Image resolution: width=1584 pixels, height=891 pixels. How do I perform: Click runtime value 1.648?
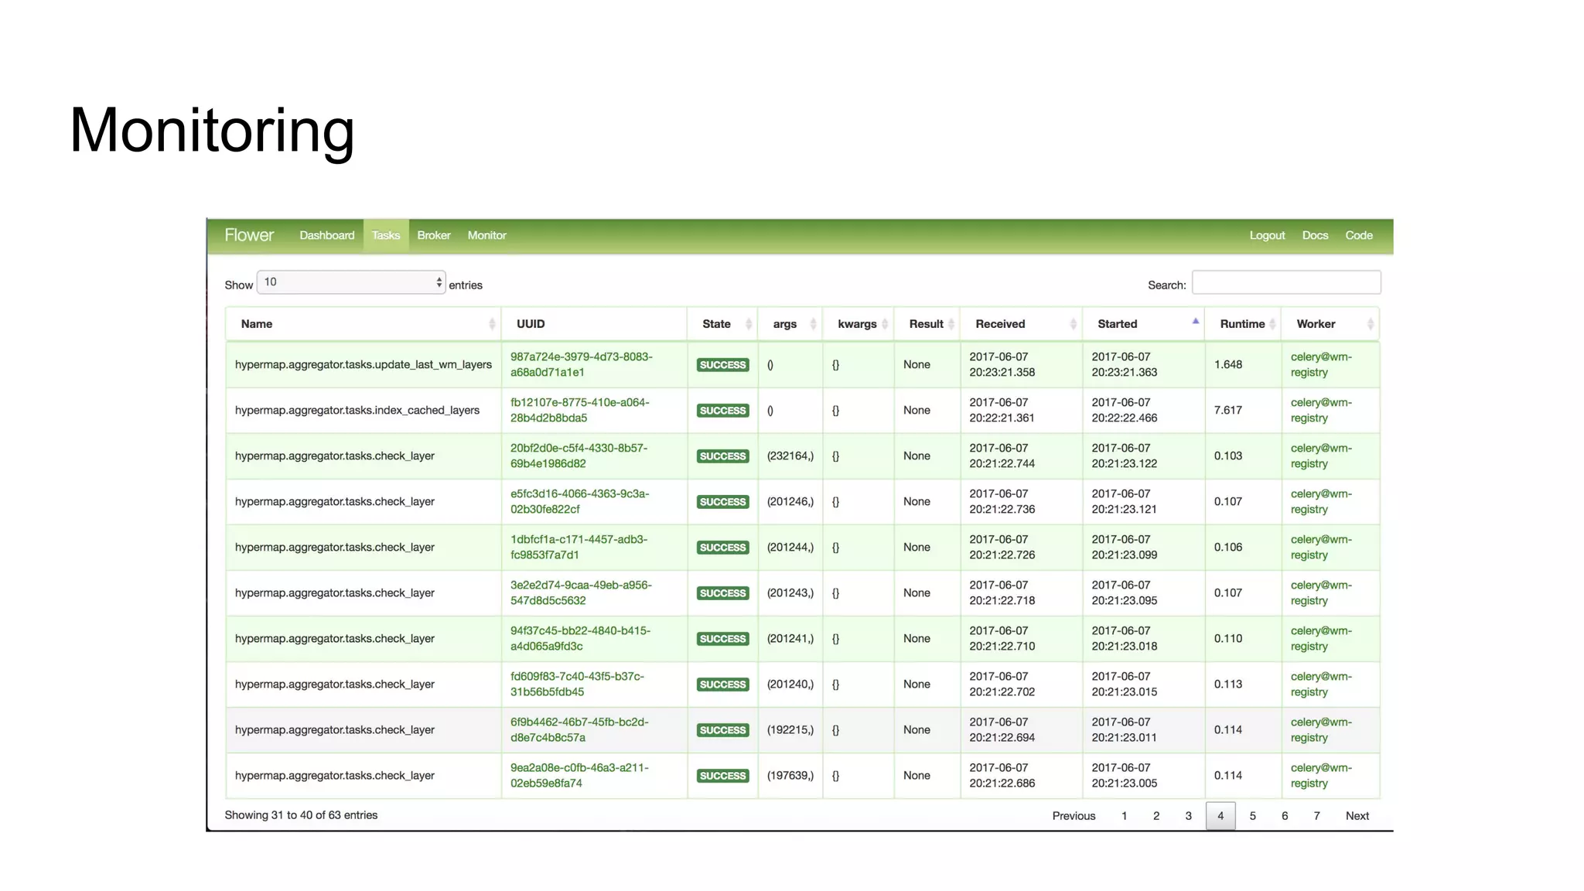[x=1228, y=364]
